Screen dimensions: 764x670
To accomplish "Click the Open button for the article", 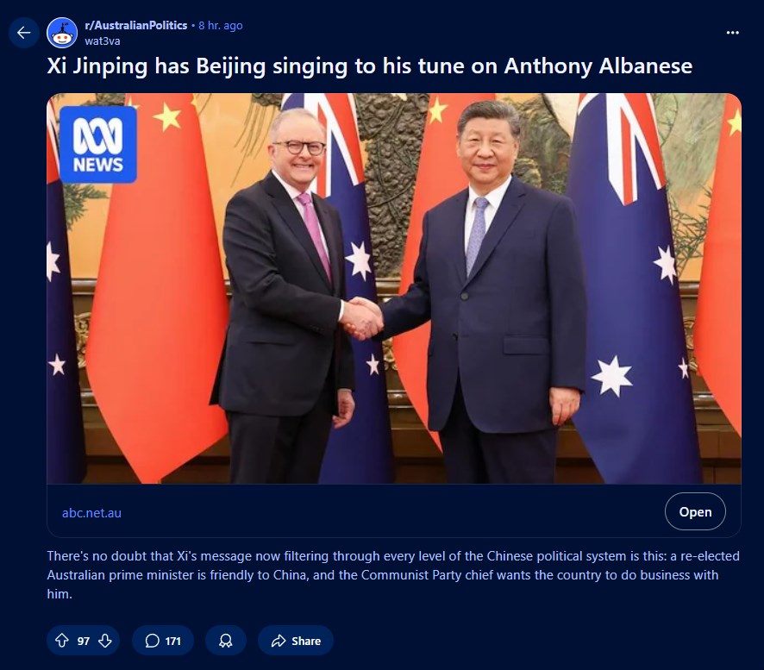I will click(695, 511).
